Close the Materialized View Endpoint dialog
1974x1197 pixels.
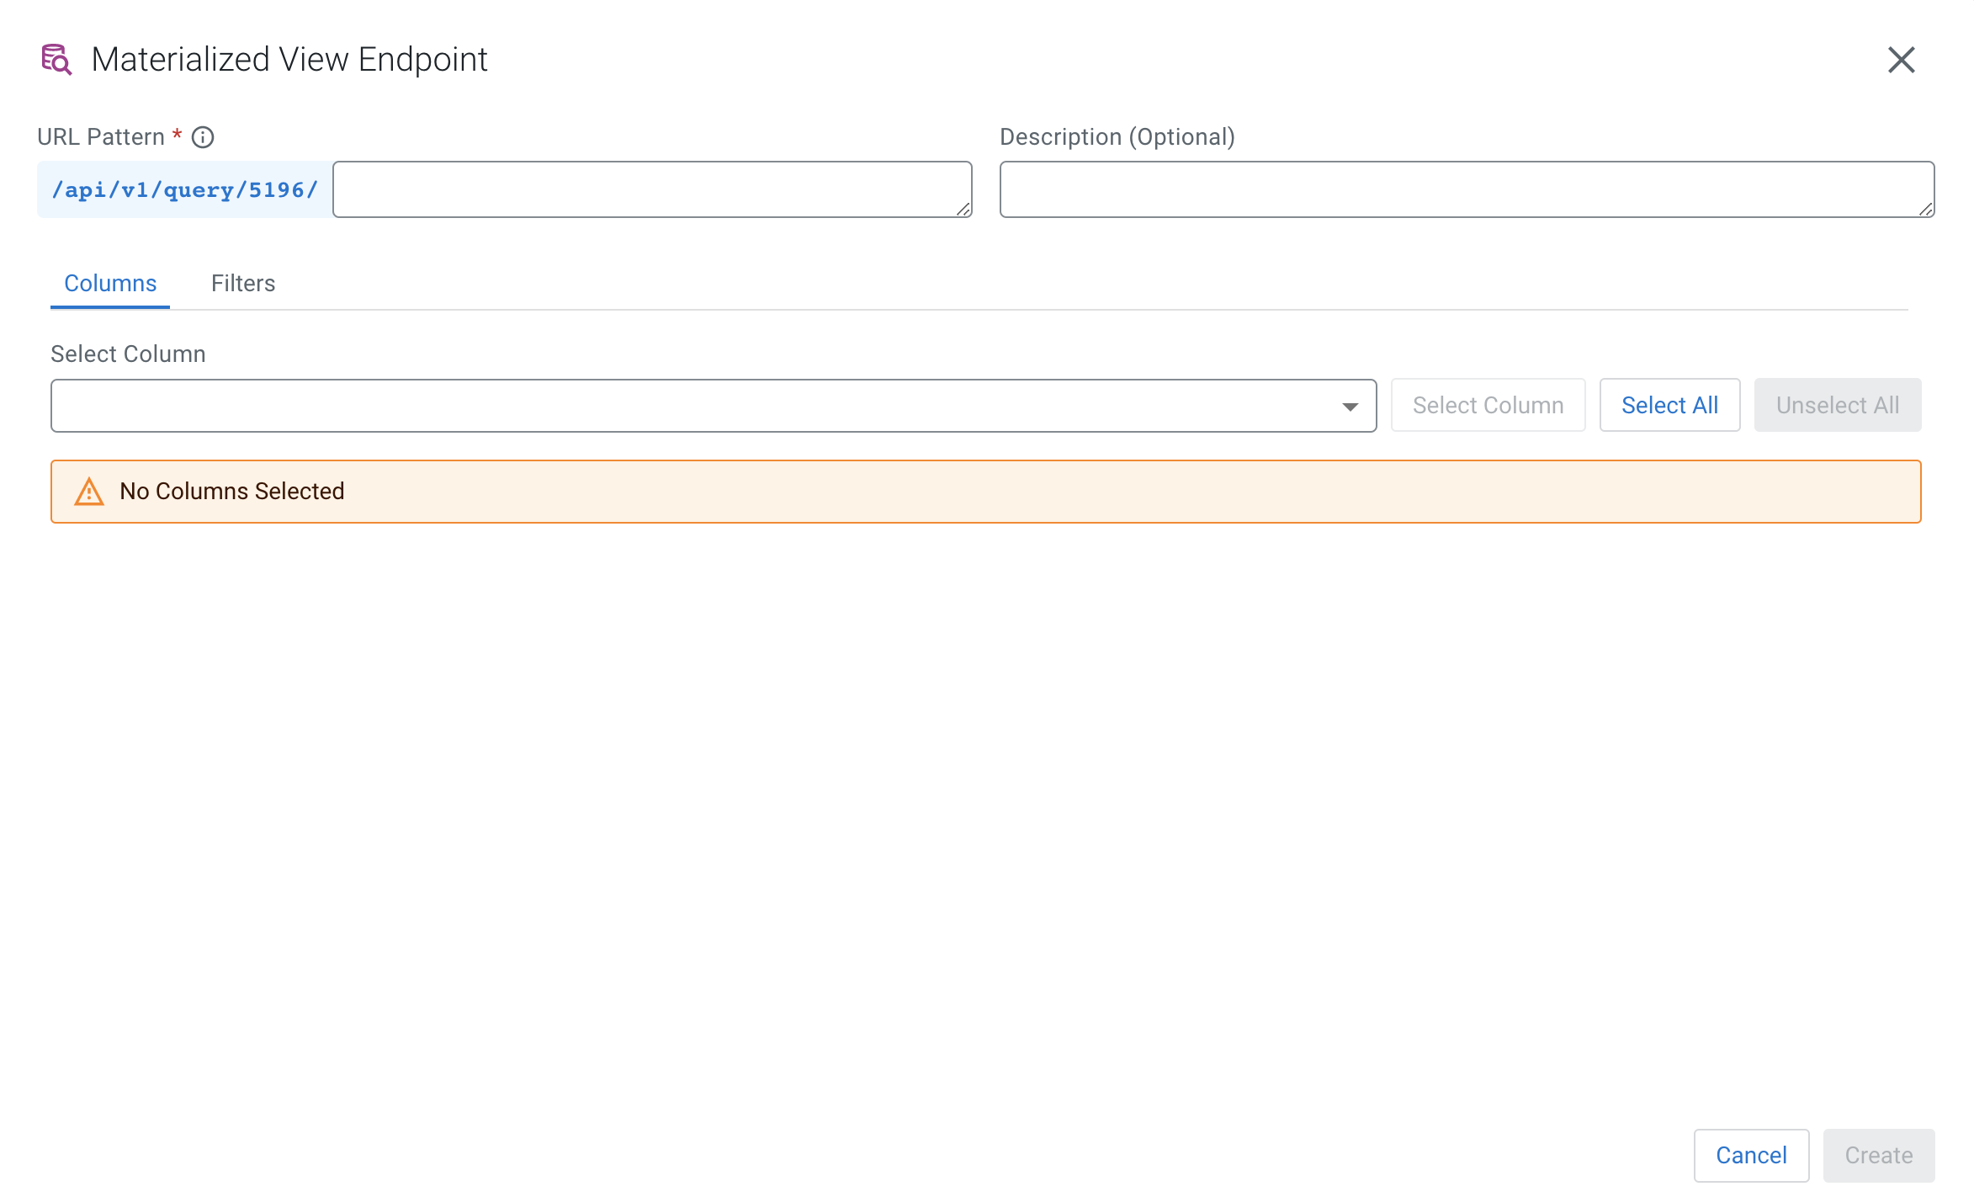(x=1901, y=60)
